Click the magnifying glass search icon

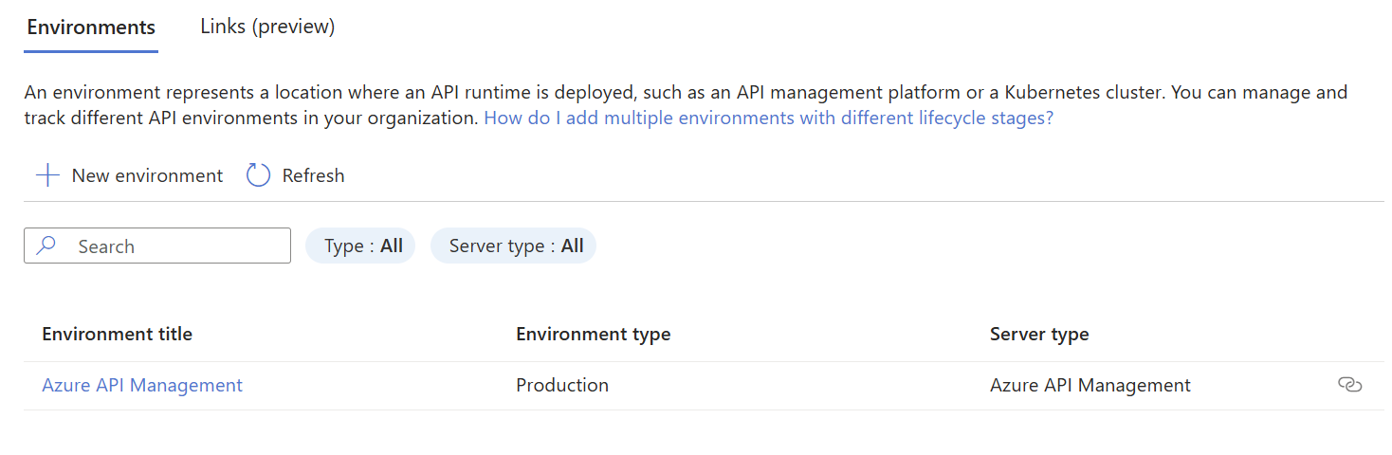[x=46, y=246]
